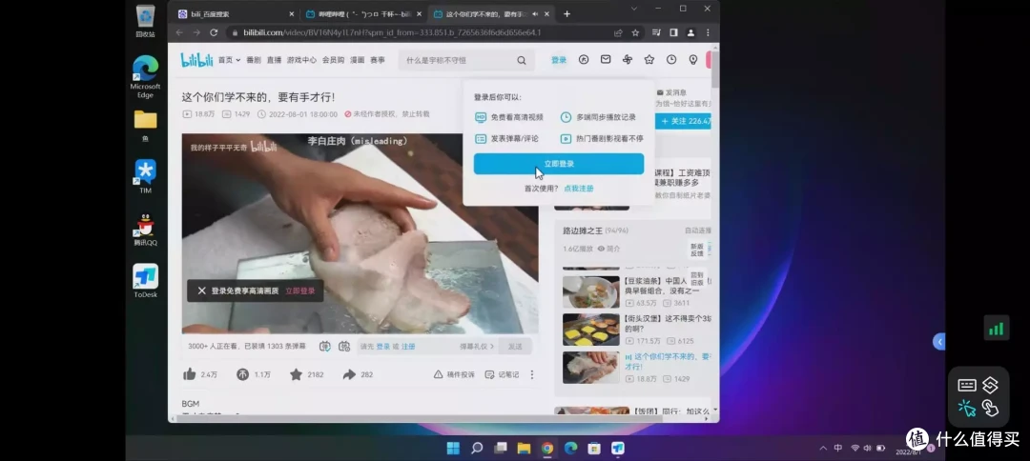Image resolution: width=1030 pixels, height=461 pixels.
Task: Open the Recycle Bin desktop icon
Action: [x=145, y=21]
